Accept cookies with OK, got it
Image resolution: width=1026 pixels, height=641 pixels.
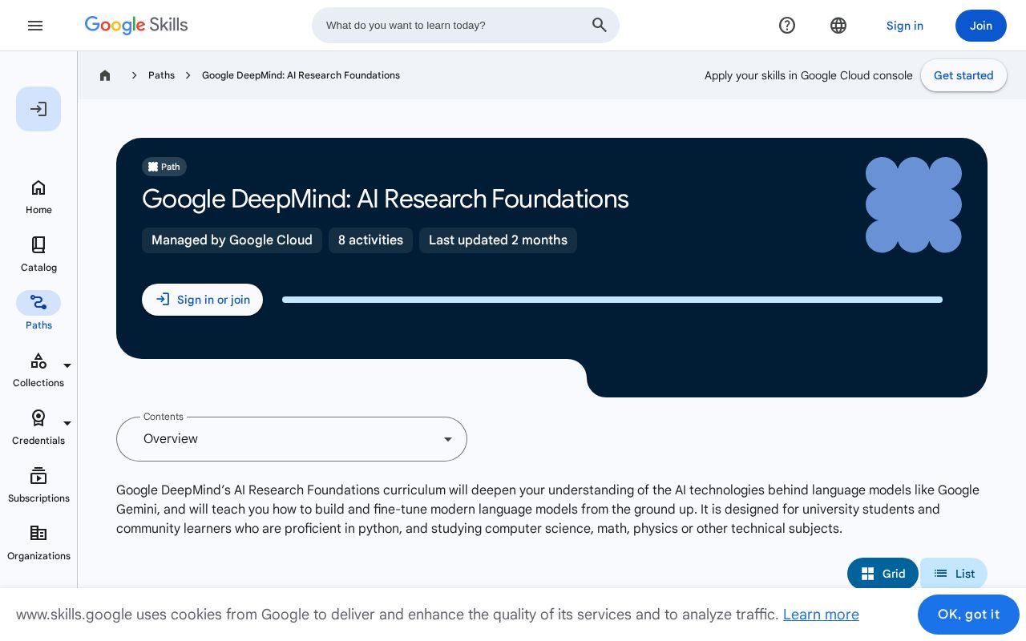[968, 615]
